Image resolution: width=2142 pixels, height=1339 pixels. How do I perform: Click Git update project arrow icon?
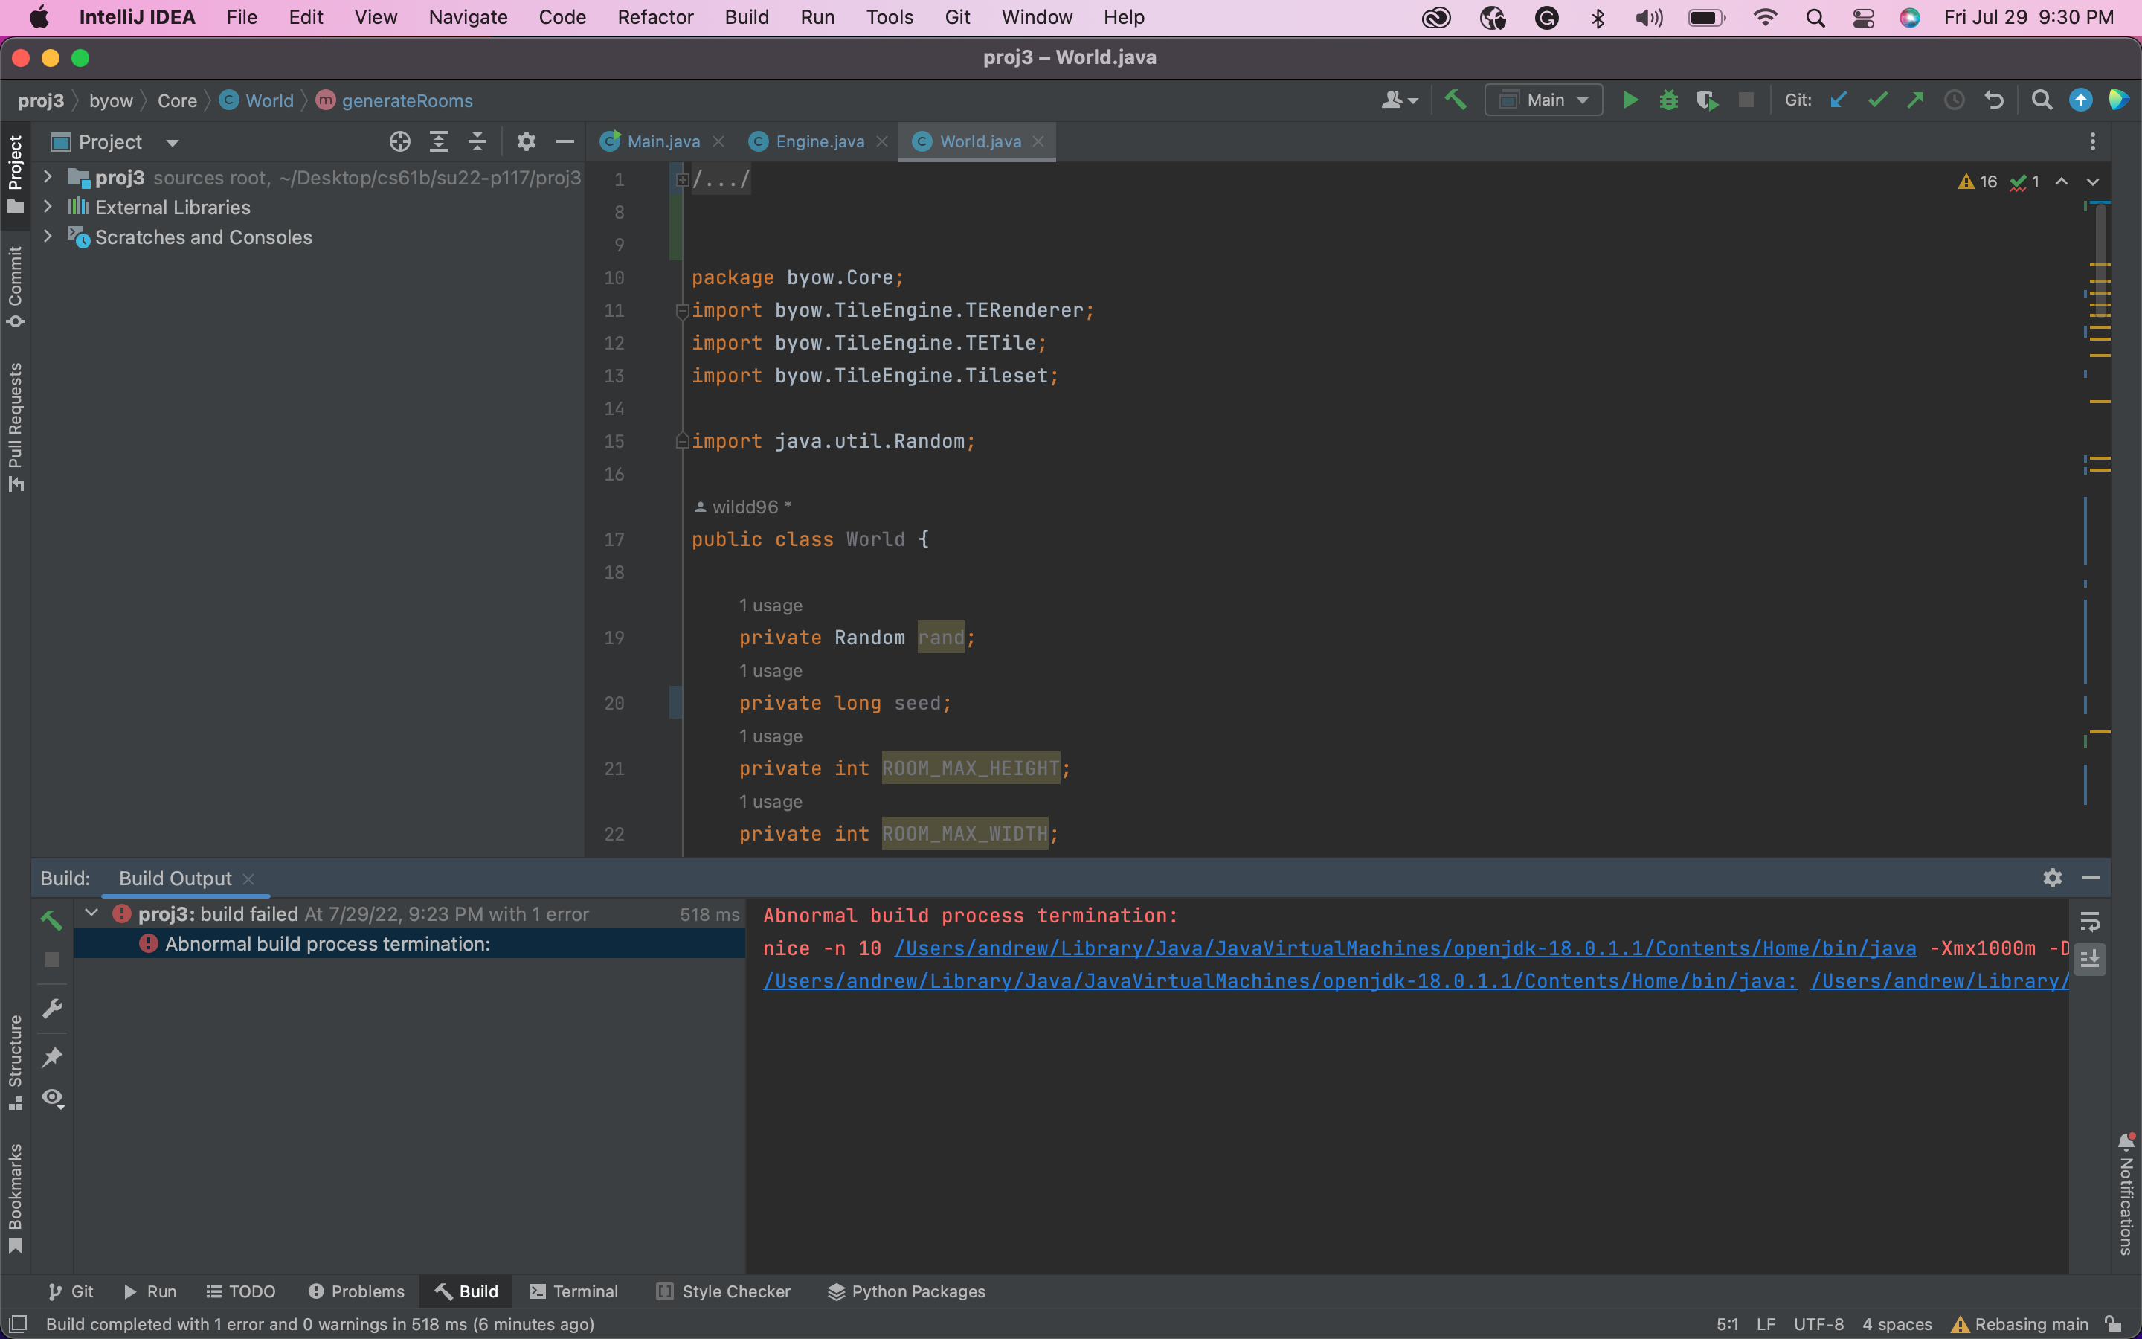point(1839,100)
